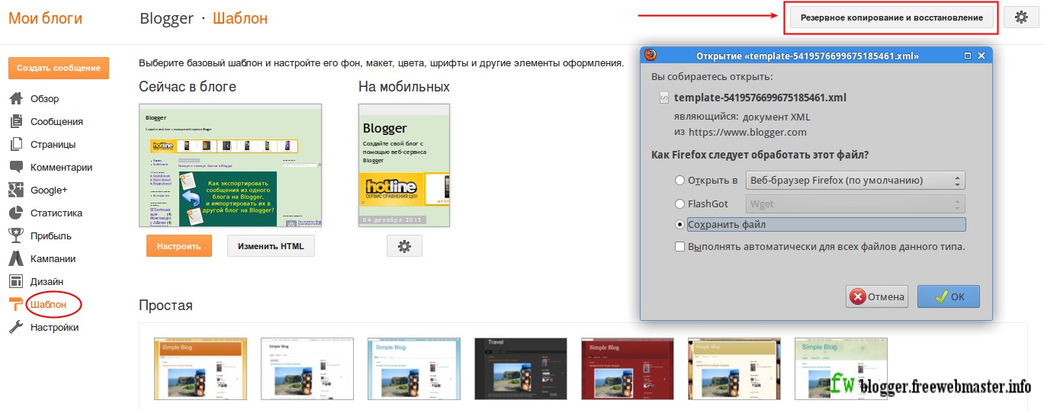This screenshot has width=1044, height=410.
Task: Confirm dialog with OK button
Action: click(x=948, y=296)
